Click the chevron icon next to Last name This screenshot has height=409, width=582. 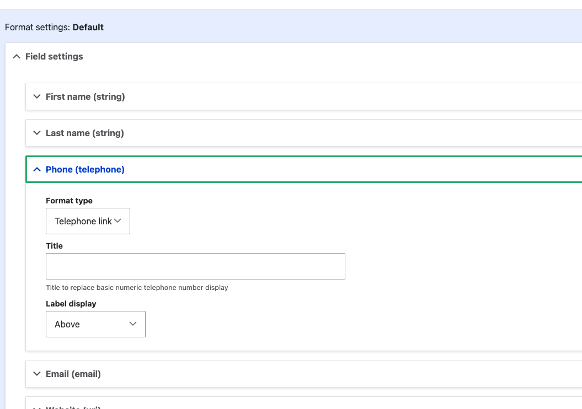pos(37,133)
